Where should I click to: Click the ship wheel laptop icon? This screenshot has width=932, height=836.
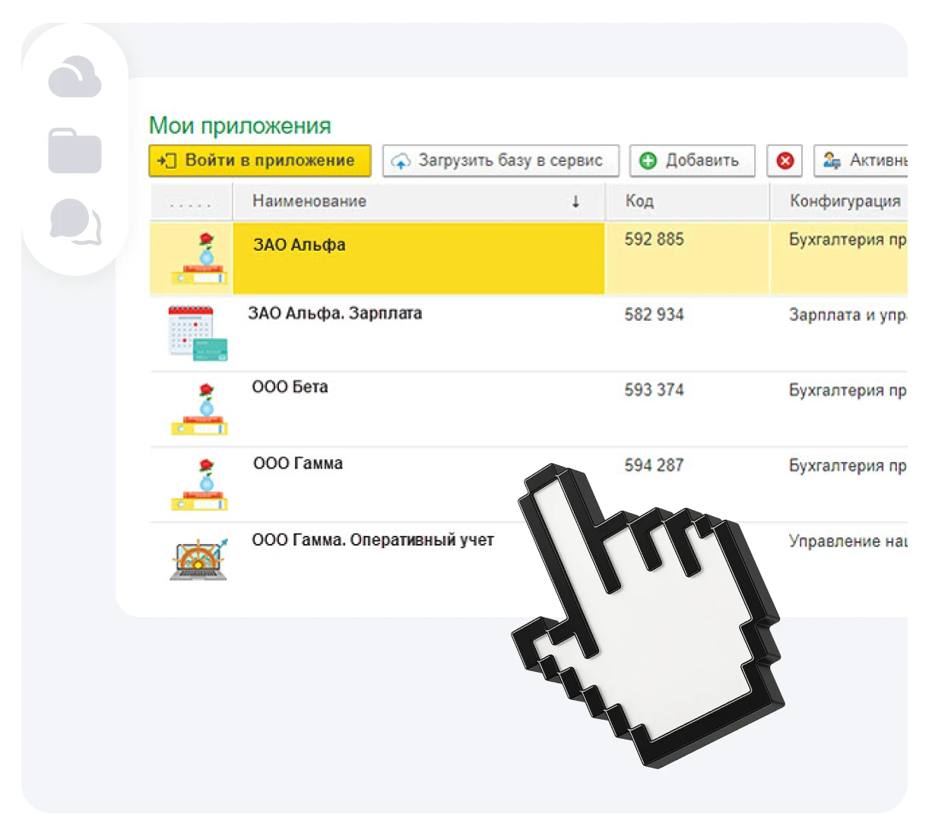198,559
